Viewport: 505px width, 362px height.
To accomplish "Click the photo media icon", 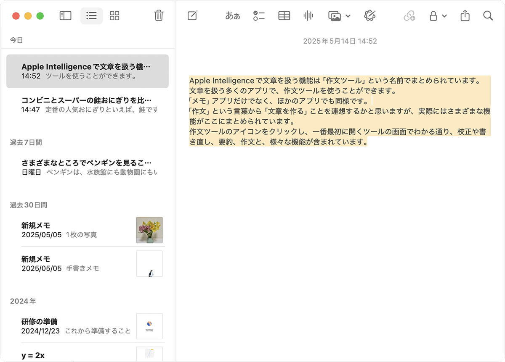I will tap(335, 16).
